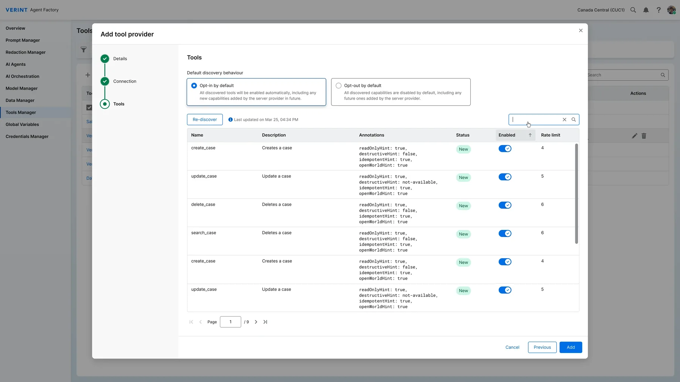Open Credentials Manager in the sidebar
Viewport: 680px width, 382px height.
(27, 137)
